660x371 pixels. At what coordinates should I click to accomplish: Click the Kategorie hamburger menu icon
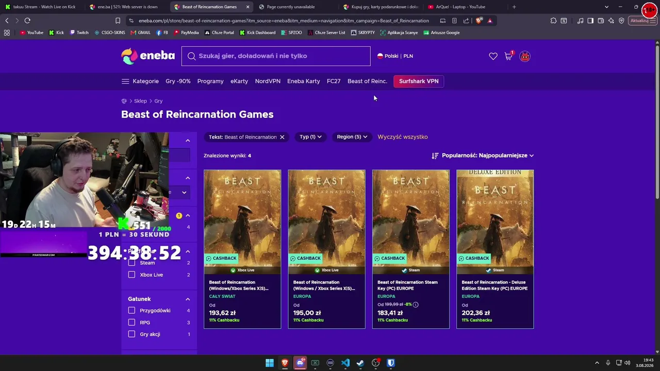point(125,81)
